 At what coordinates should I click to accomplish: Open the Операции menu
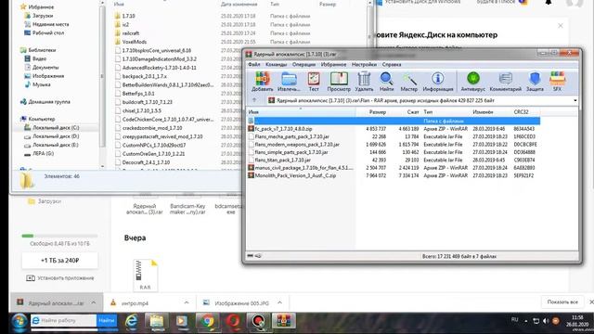click(x=303, y=64)
